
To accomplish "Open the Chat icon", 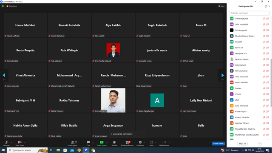I will pyautogui.click(x=88, y=142).
